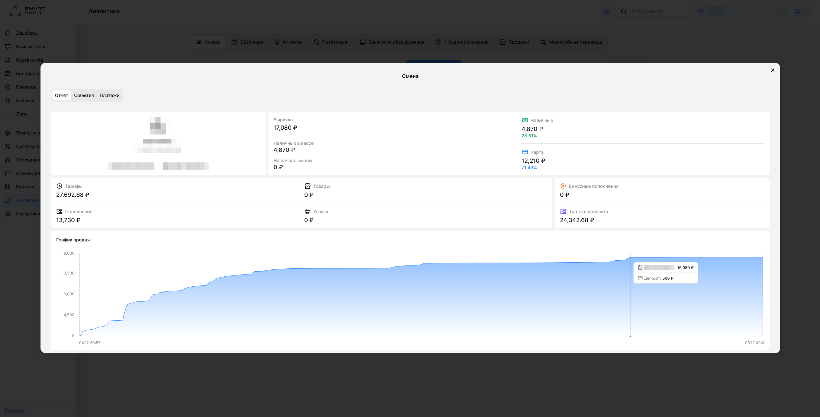Click the Траты с депозита value 24,342.68 ₽
The height and width of the screenshot is (417, 820).
point(577,220)
